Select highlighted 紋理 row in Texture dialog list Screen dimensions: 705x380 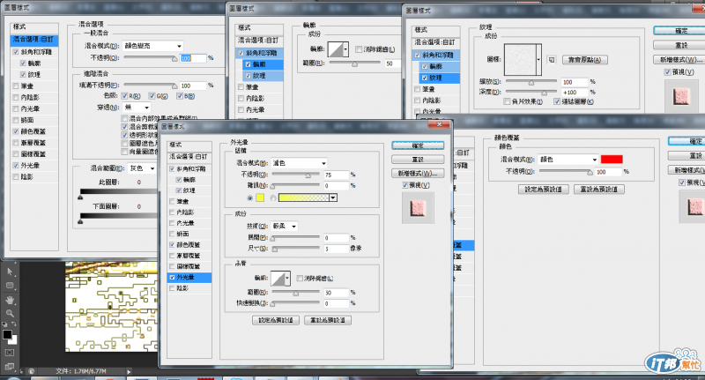(x=440, y=78)
